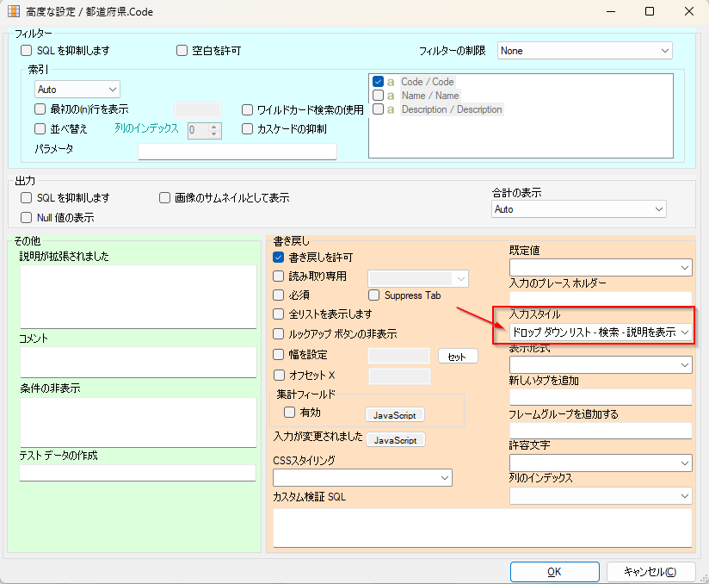Toggle output checkbox SQL を抑制します
The image size is (709, 584).
pos(26,198)
